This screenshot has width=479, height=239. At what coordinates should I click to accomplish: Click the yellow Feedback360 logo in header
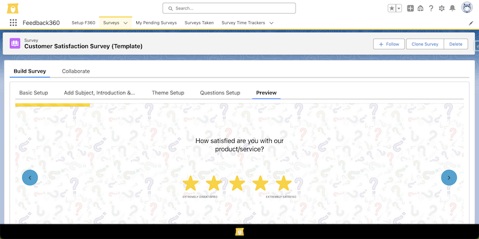13,8
